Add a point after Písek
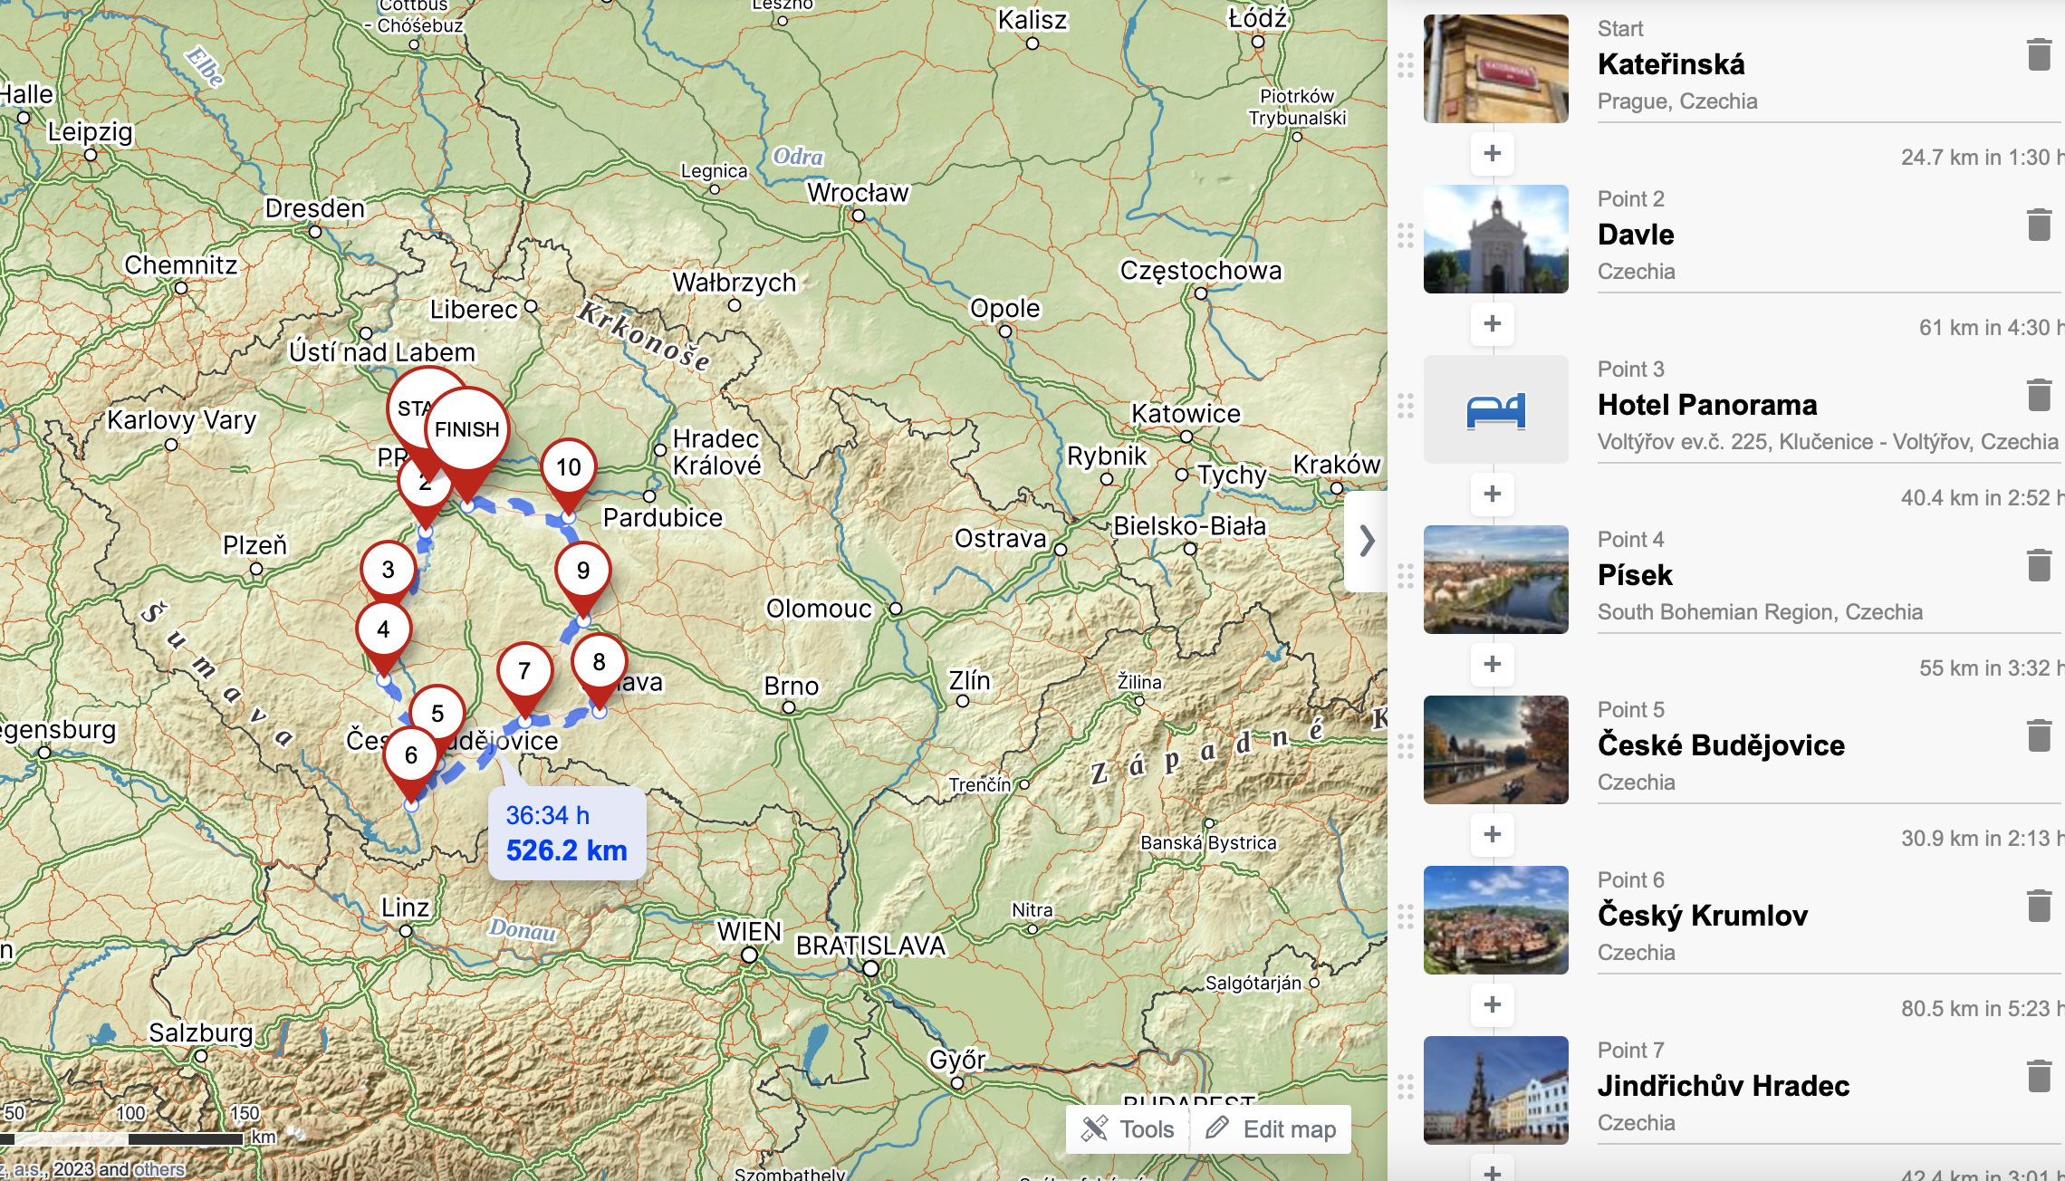 click(1493, 664)
